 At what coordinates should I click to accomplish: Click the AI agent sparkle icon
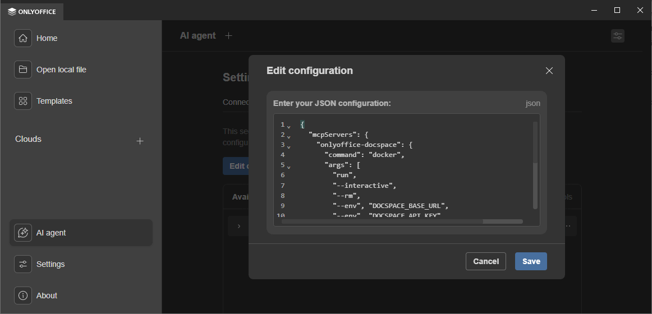click(23, 233)
